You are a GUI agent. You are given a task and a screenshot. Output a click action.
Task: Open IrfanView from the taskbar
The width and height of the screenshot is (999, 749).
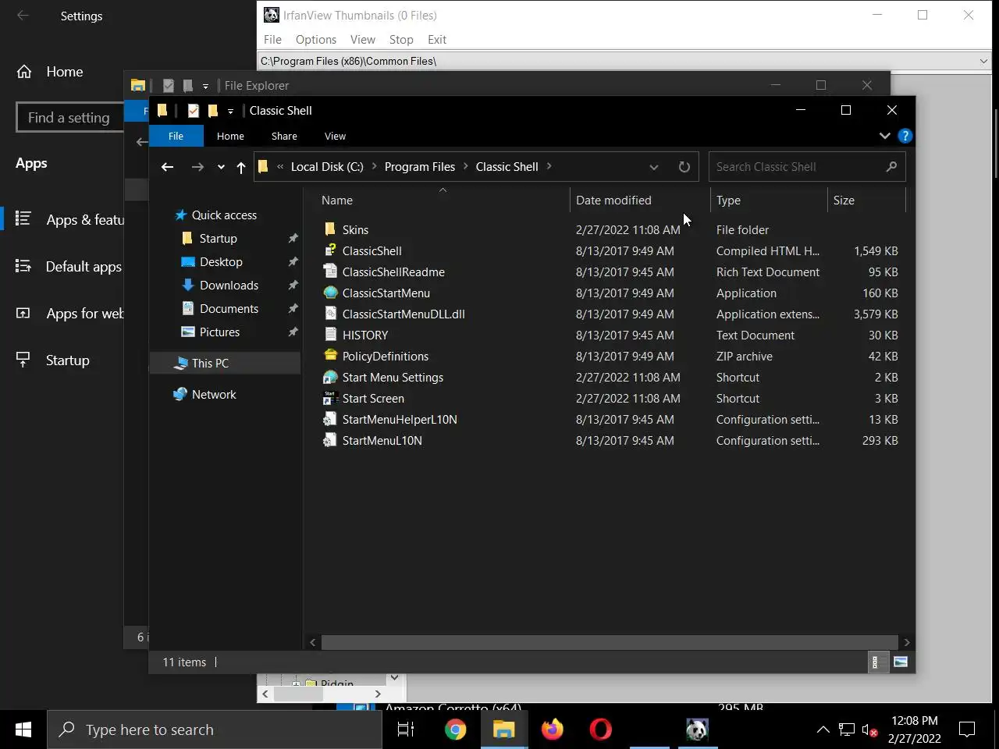pyautogui.click(x=698, y=729)
